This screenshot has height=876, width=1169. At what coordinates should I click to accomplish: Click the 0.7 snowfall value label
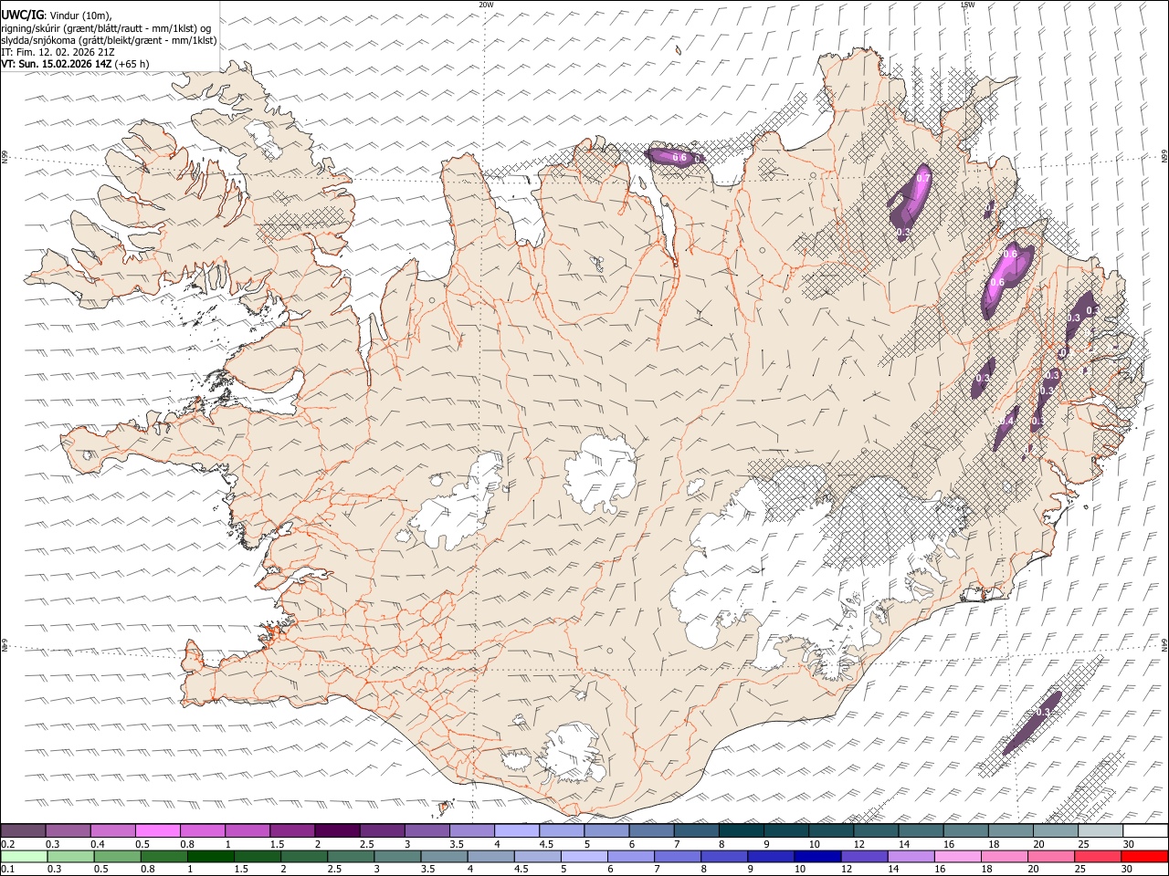click(922, 178)
